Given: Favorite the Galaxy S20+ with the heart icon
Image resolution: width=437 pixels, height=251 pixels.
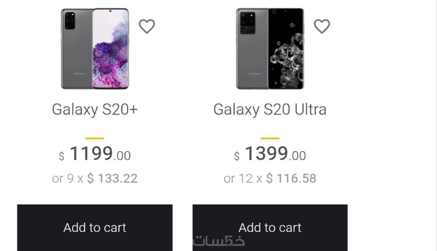Looking at the screenshot, I should pyautogui.click(x=147, y=26).
